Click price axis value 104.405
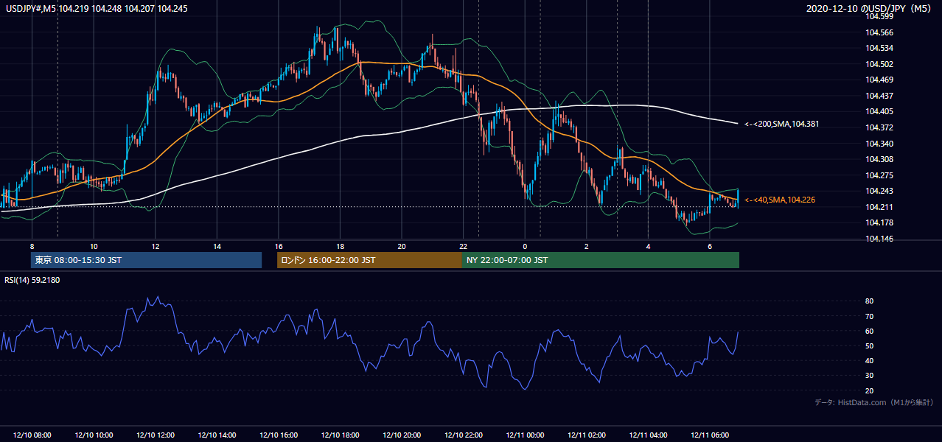The image size is (942, 442). point(881,112)
